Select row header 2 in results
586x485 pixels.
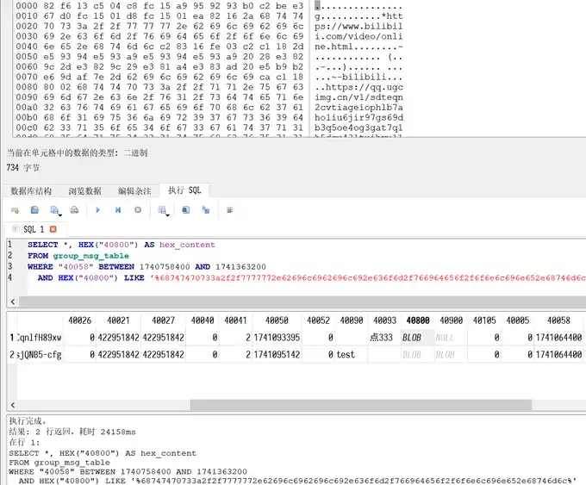coord(12,354)
